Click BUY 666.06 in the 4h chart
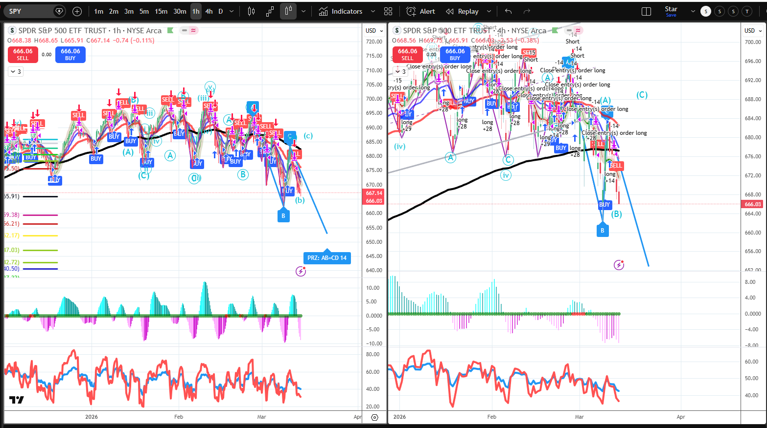 pyautogui.click(x=455, y=54)
